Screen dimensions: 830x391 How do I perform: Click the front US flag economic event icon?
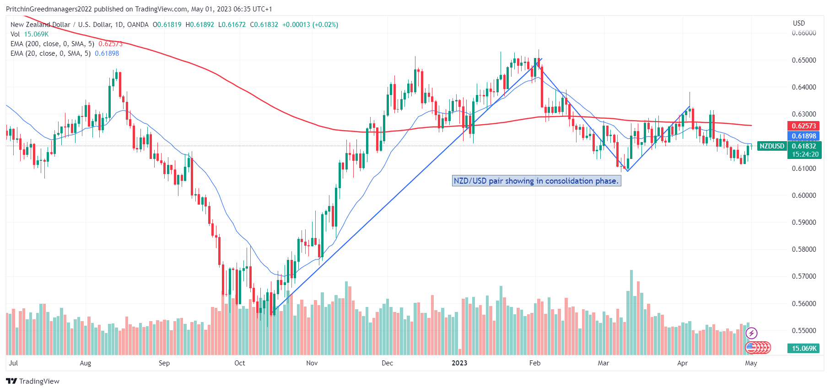pos(751,348)
